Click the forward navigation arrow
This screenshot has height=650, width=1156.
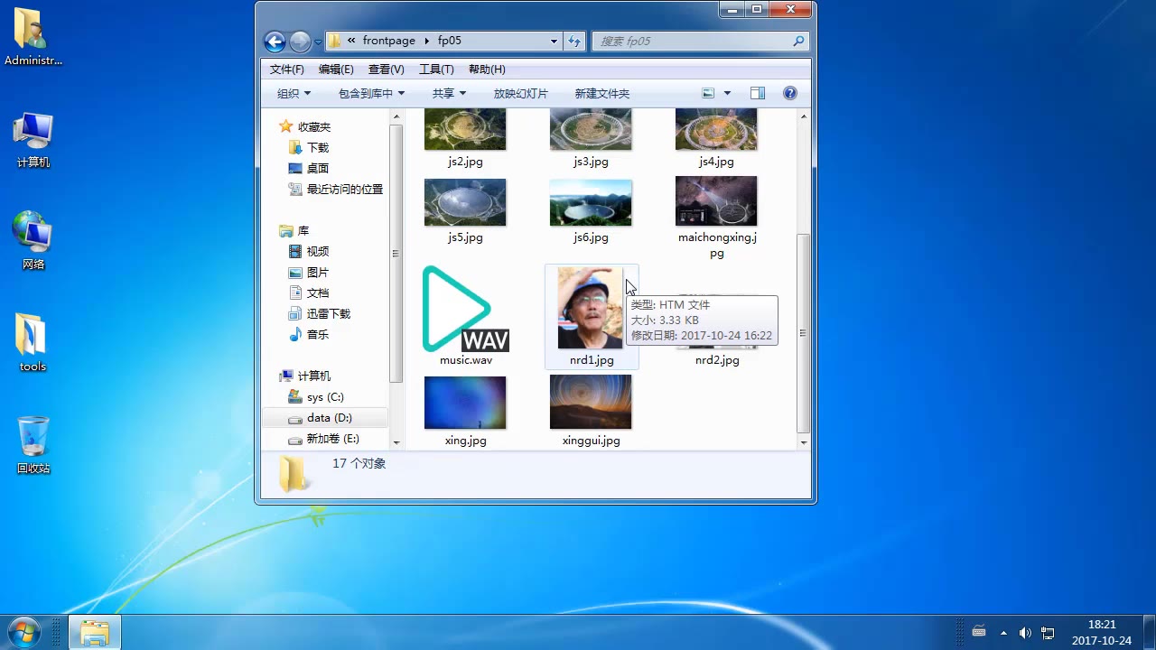click(x=298, y=41)
